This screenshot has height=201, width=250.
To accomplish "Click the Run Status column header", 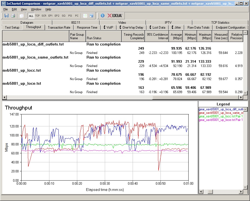I will 104,36.
